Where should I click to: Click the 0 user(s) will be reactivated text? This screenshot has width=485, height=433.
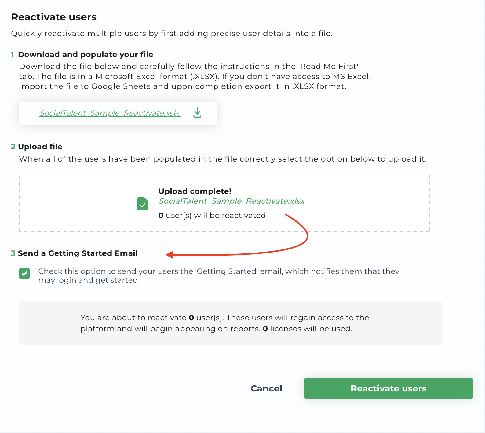tap(212, 216)
